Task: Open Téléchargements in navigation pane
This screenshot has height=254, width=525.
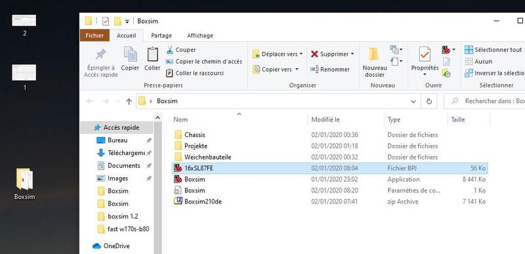Action: pyautogui.click(x=126, y=153)
